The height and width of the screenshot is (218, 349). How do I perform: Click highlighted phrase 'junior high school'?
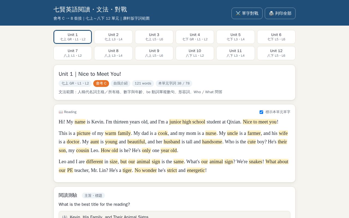(x=187, y=122)
